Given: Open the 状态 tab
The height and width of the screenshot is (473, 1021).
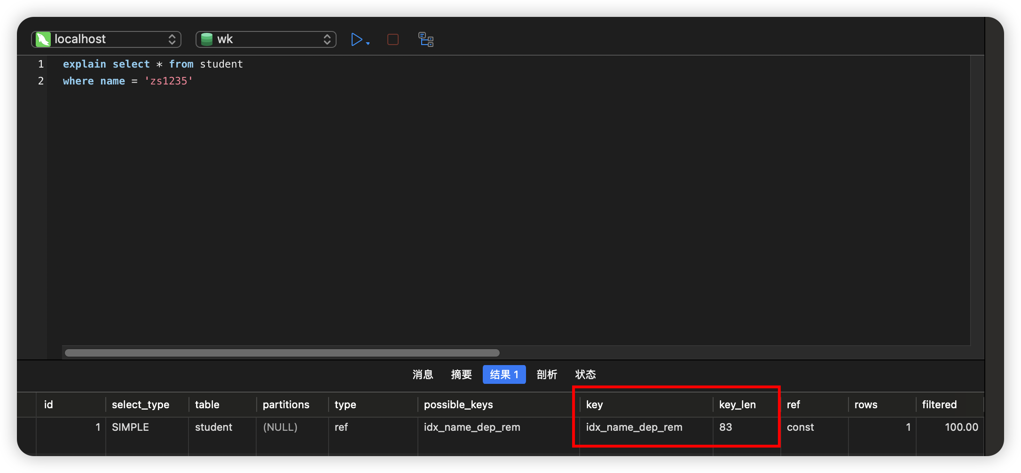Looking at the screenshot, I should pyautogui.click(x=585, y=374).
